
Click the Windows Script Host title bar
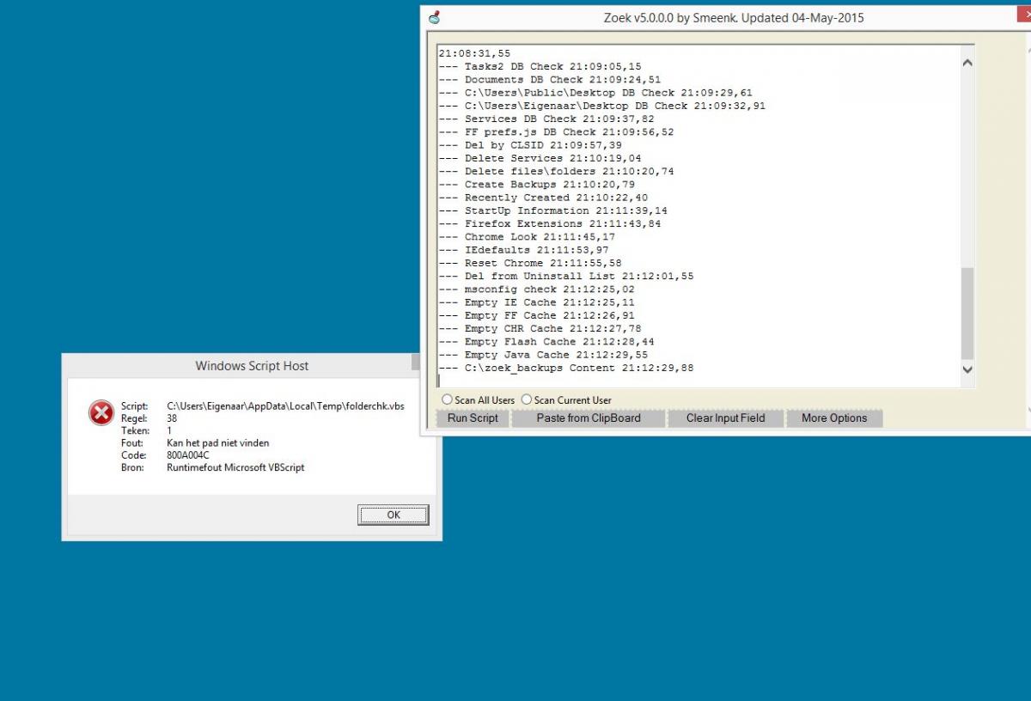tap(252, 366)
